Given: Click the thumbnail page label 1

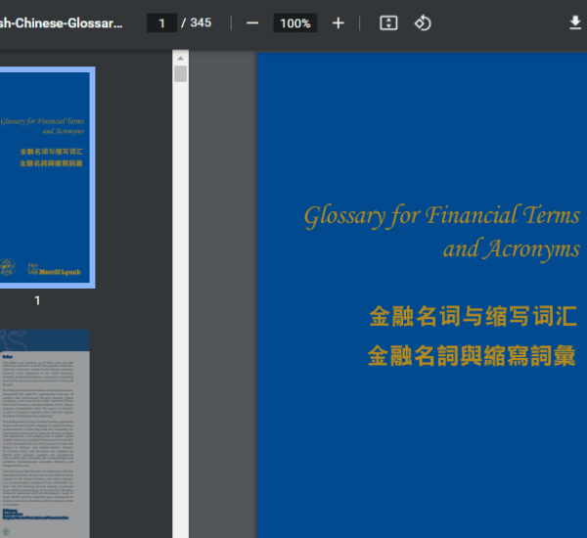Looking at the screenshot, I should 37,300.
